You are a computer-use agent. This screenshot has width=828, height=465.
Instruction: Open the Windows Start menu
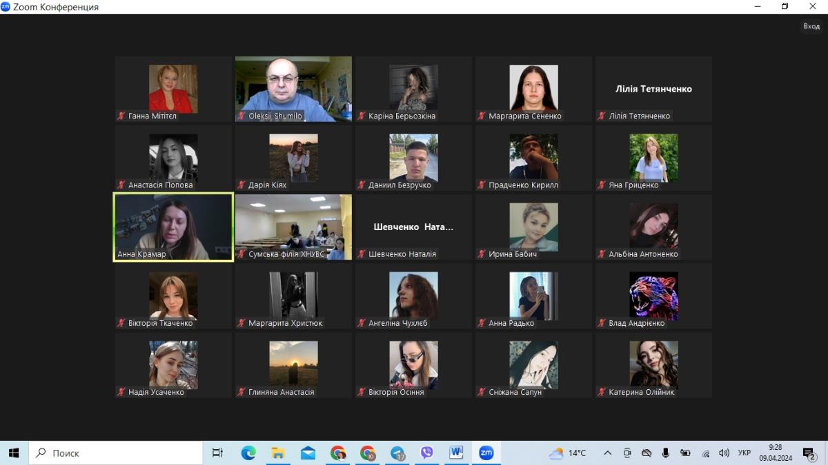point(14,453)
